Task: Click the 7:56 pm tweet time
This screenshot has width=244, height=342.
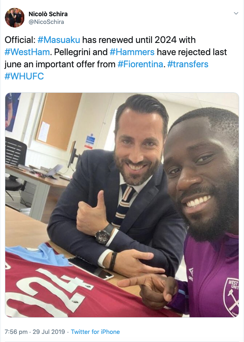Action: tap(16, 332)
